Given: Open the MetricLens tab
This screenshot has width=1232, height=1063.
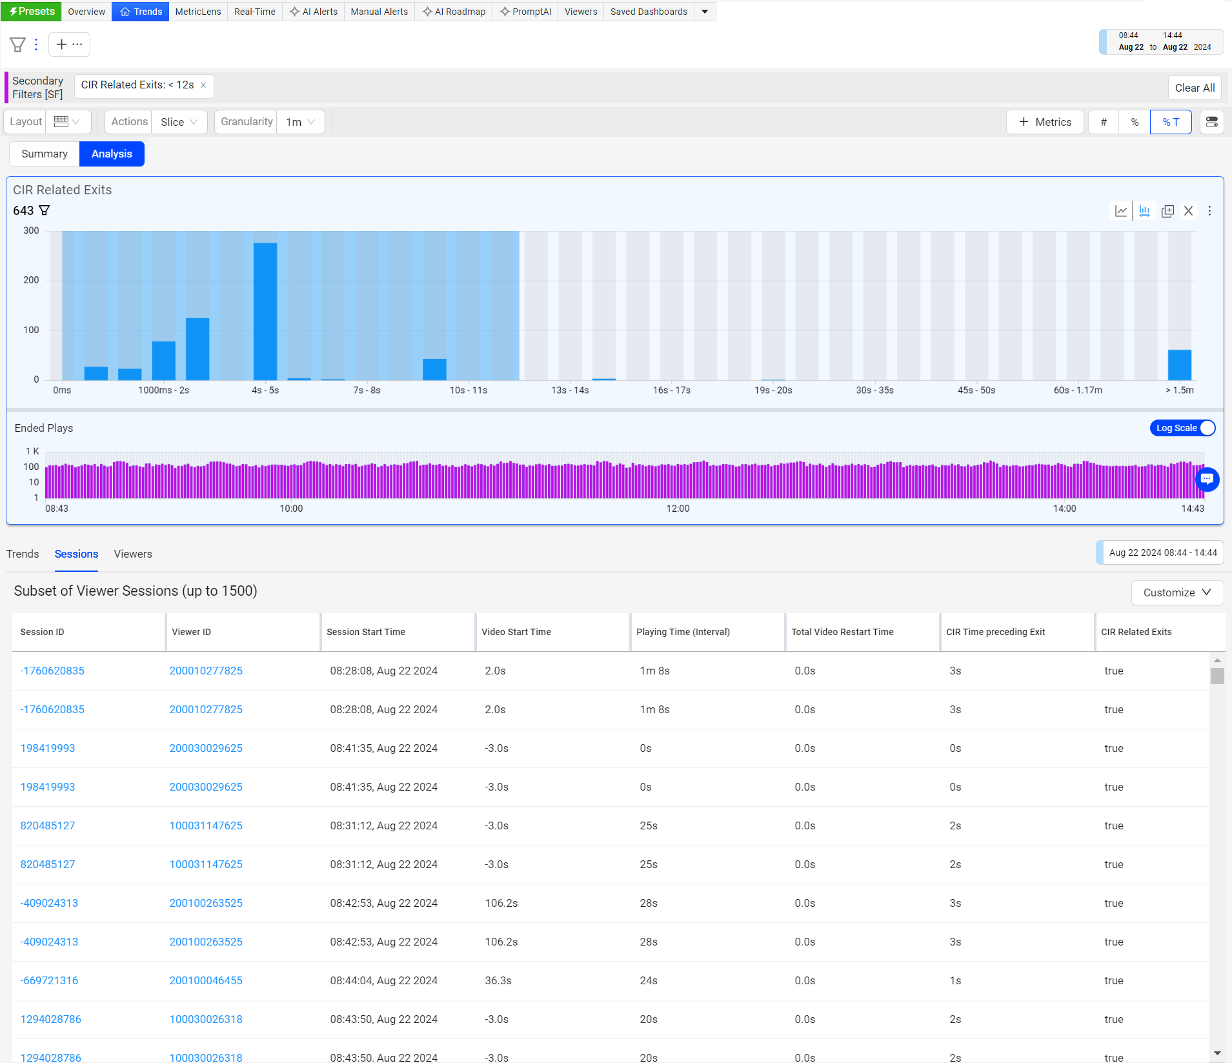Looking at the screenshot, I should [x=197, y=12].
